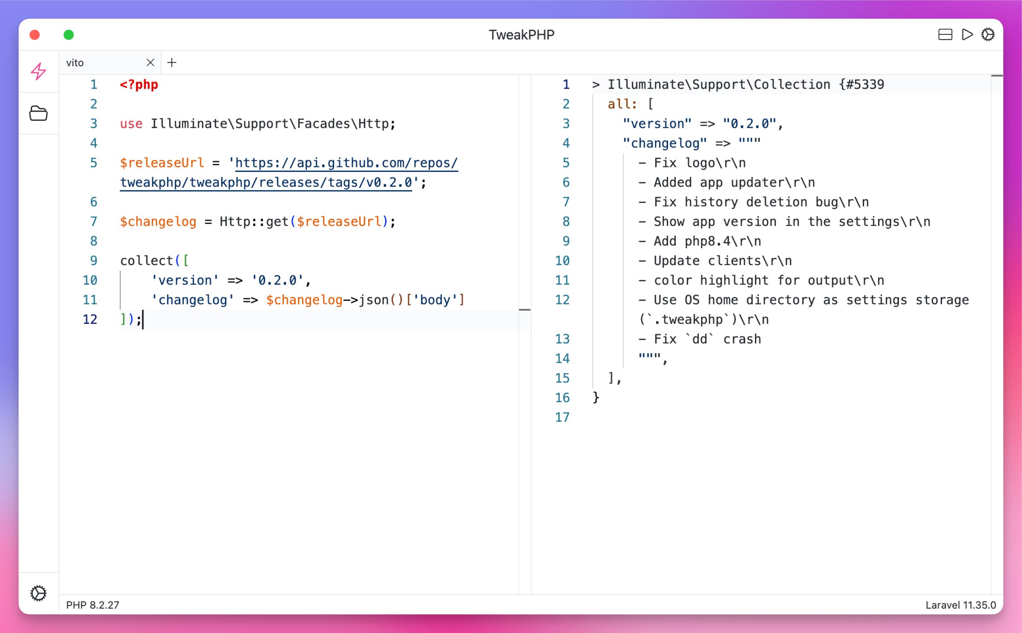Run the code with the play icon
The height and width of the screenshot is (633, 1022).
tap(967, 34)
